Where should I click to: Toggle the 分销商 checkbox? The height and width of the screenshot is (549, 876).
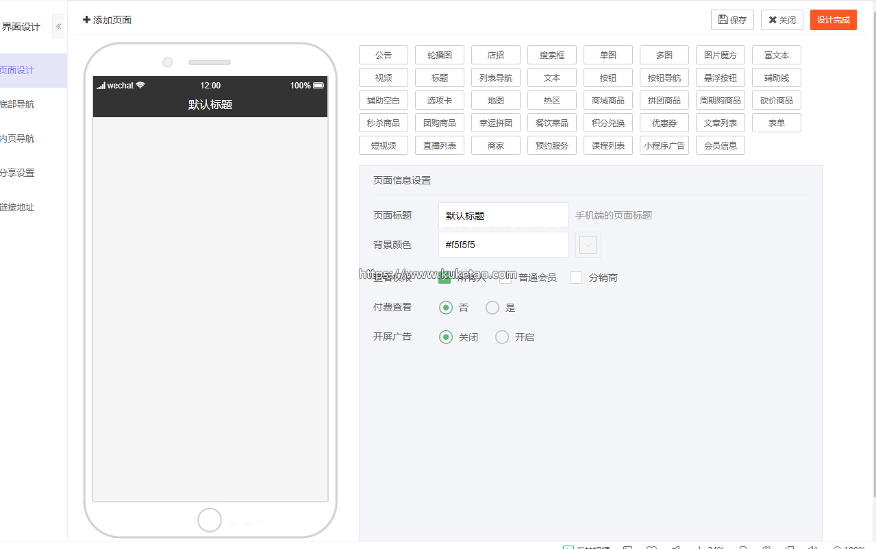[x=576, y=278]
